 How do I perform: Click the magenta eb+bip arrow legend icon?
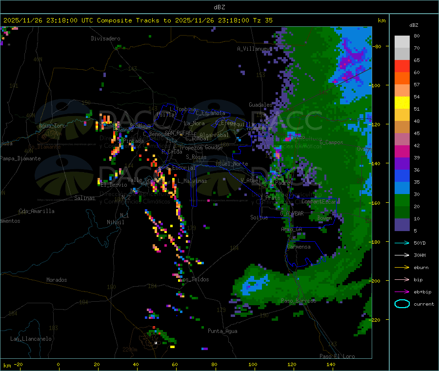click(402, 292)
